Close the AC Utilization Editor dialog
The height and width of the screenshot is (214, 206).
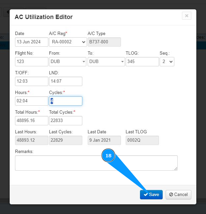(186, 16)
